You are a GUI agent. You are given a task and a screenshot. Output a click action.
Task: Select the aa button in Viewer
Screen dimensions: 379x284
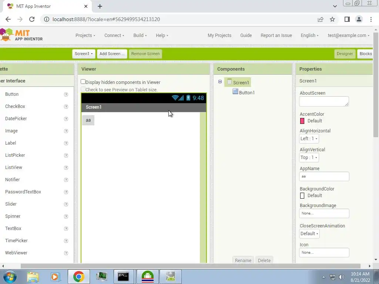88,120
